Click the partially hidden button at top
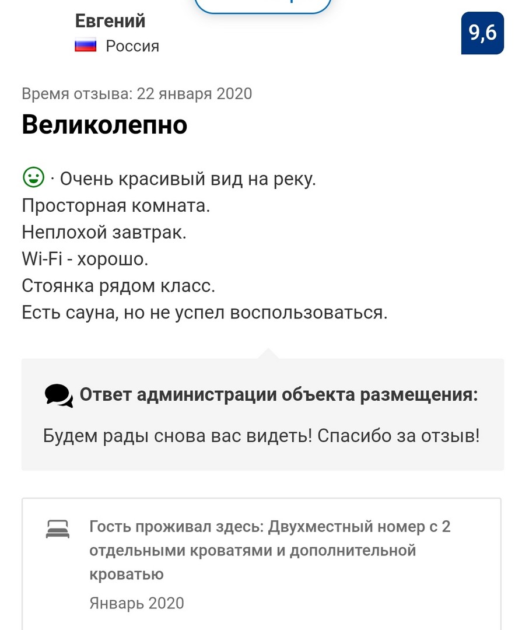 coord(263,6)
